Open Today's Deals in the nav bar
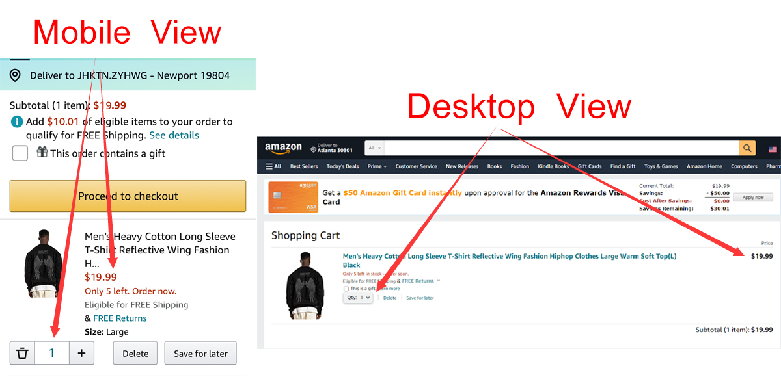The image size is (781, 390). (342, 166)
